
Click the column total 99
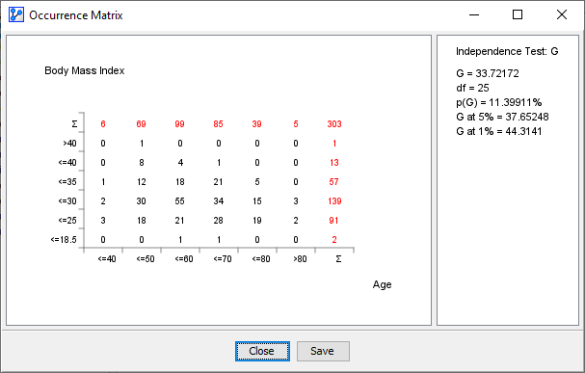click(180, 123)
